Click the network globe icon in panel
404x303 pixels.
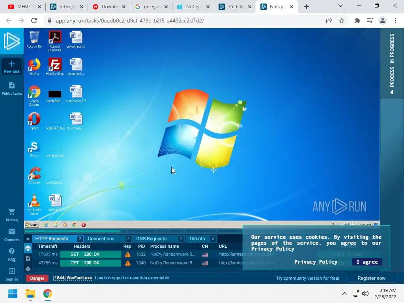(x=28, y=248)
